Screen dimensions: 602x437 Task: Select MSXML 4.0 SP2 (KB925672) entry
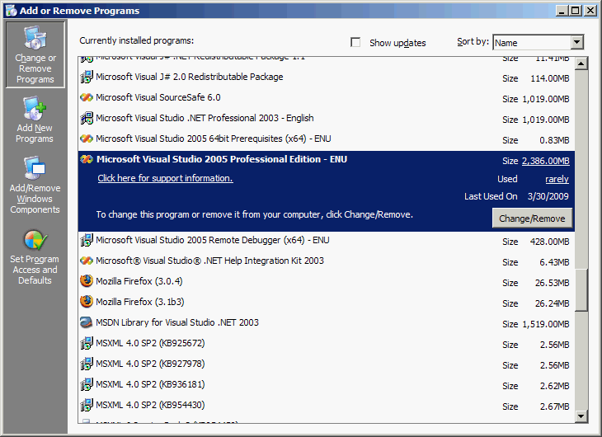tap(326, 343)
